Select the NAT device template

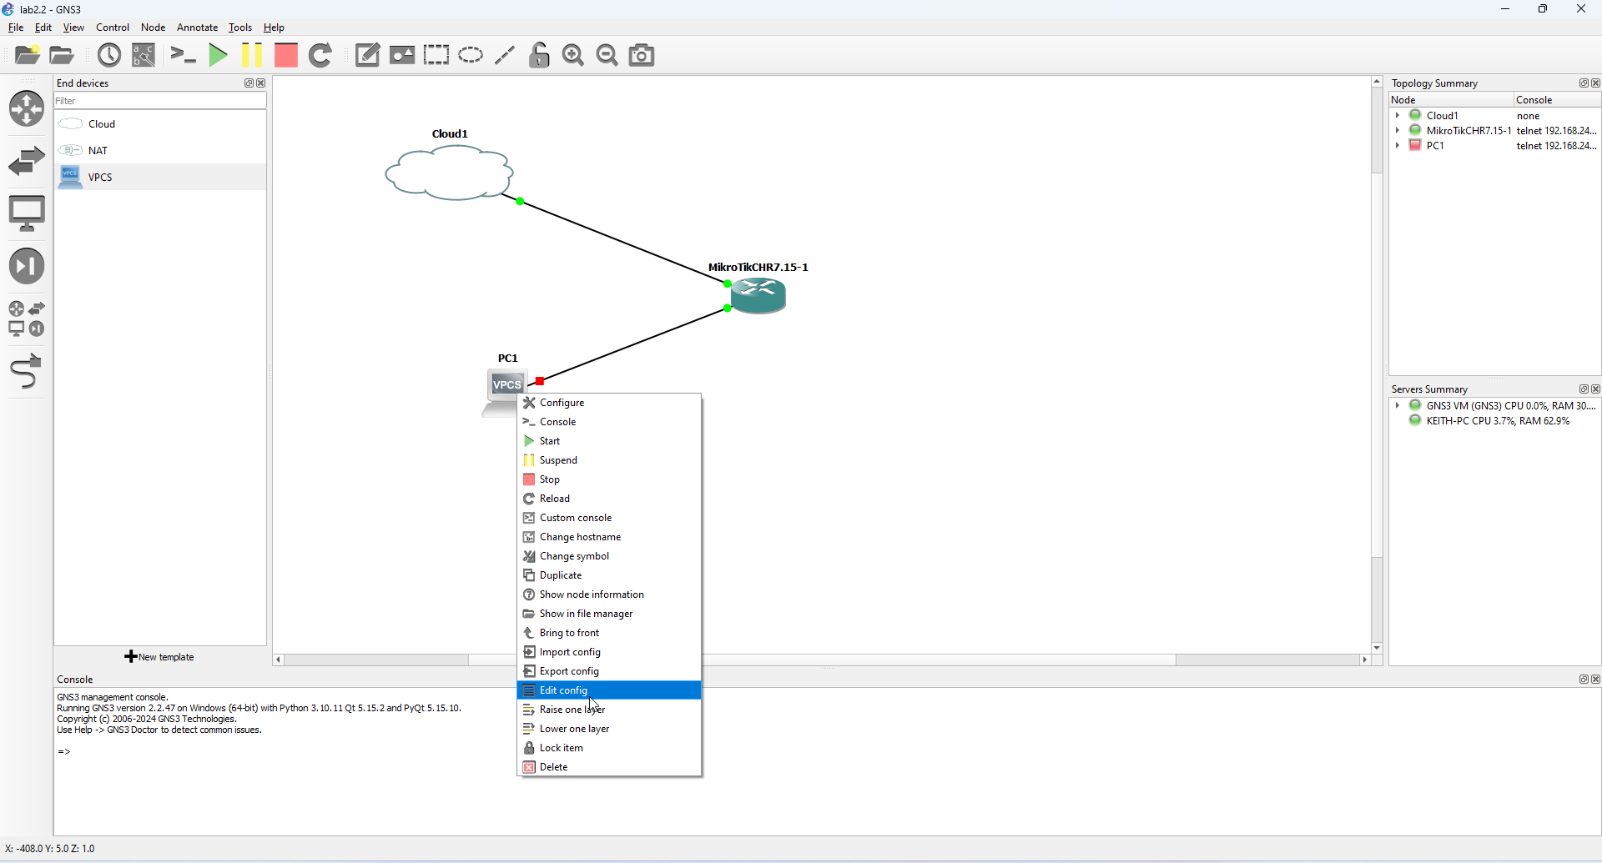[160, 150]
